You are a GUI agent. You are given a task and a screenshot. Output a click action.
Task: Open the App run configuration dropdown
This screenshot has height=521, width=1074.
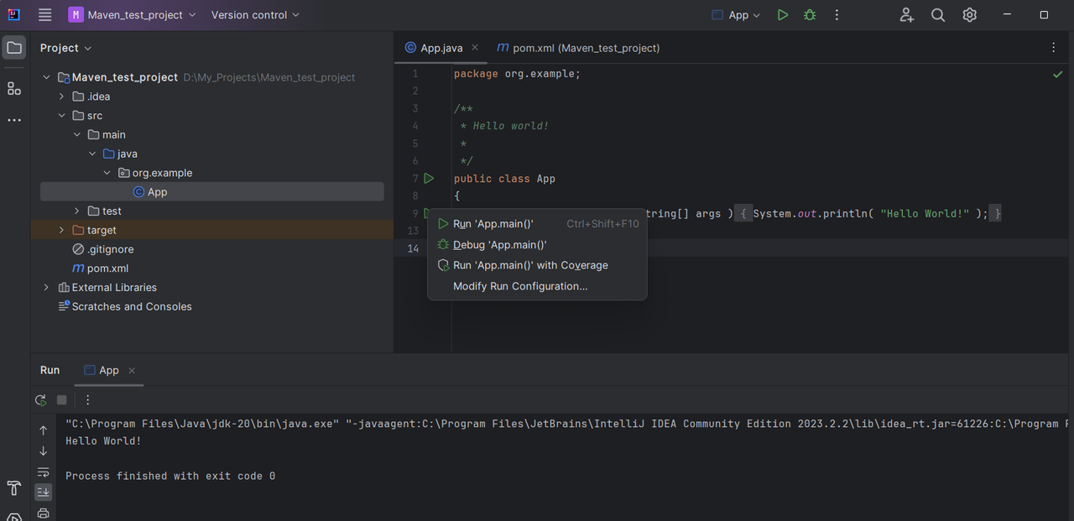coord(736,15)
